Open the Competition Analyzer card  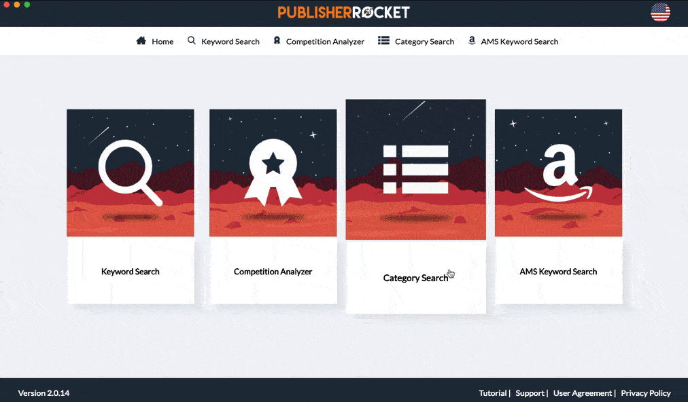[x=273, y=271]
